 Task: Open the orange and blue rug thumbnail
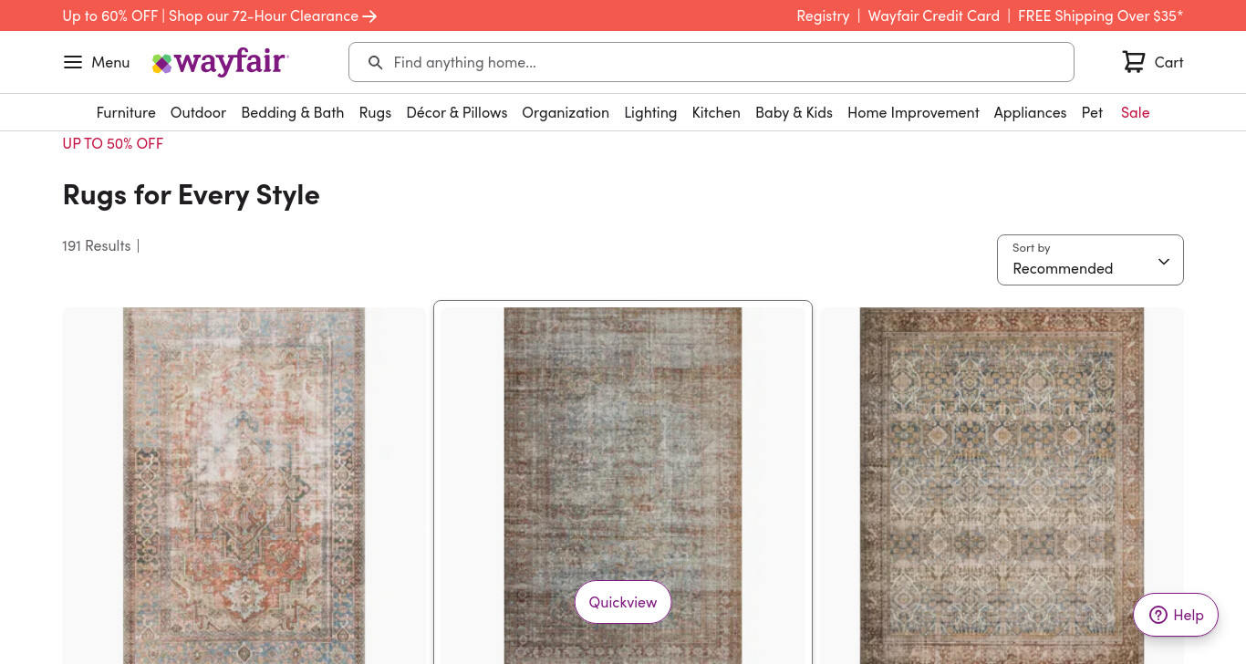coord(244,485)
